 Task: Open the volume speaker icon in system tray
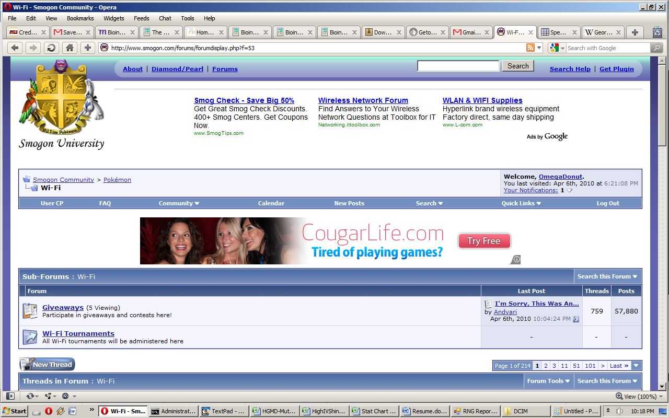619,411
